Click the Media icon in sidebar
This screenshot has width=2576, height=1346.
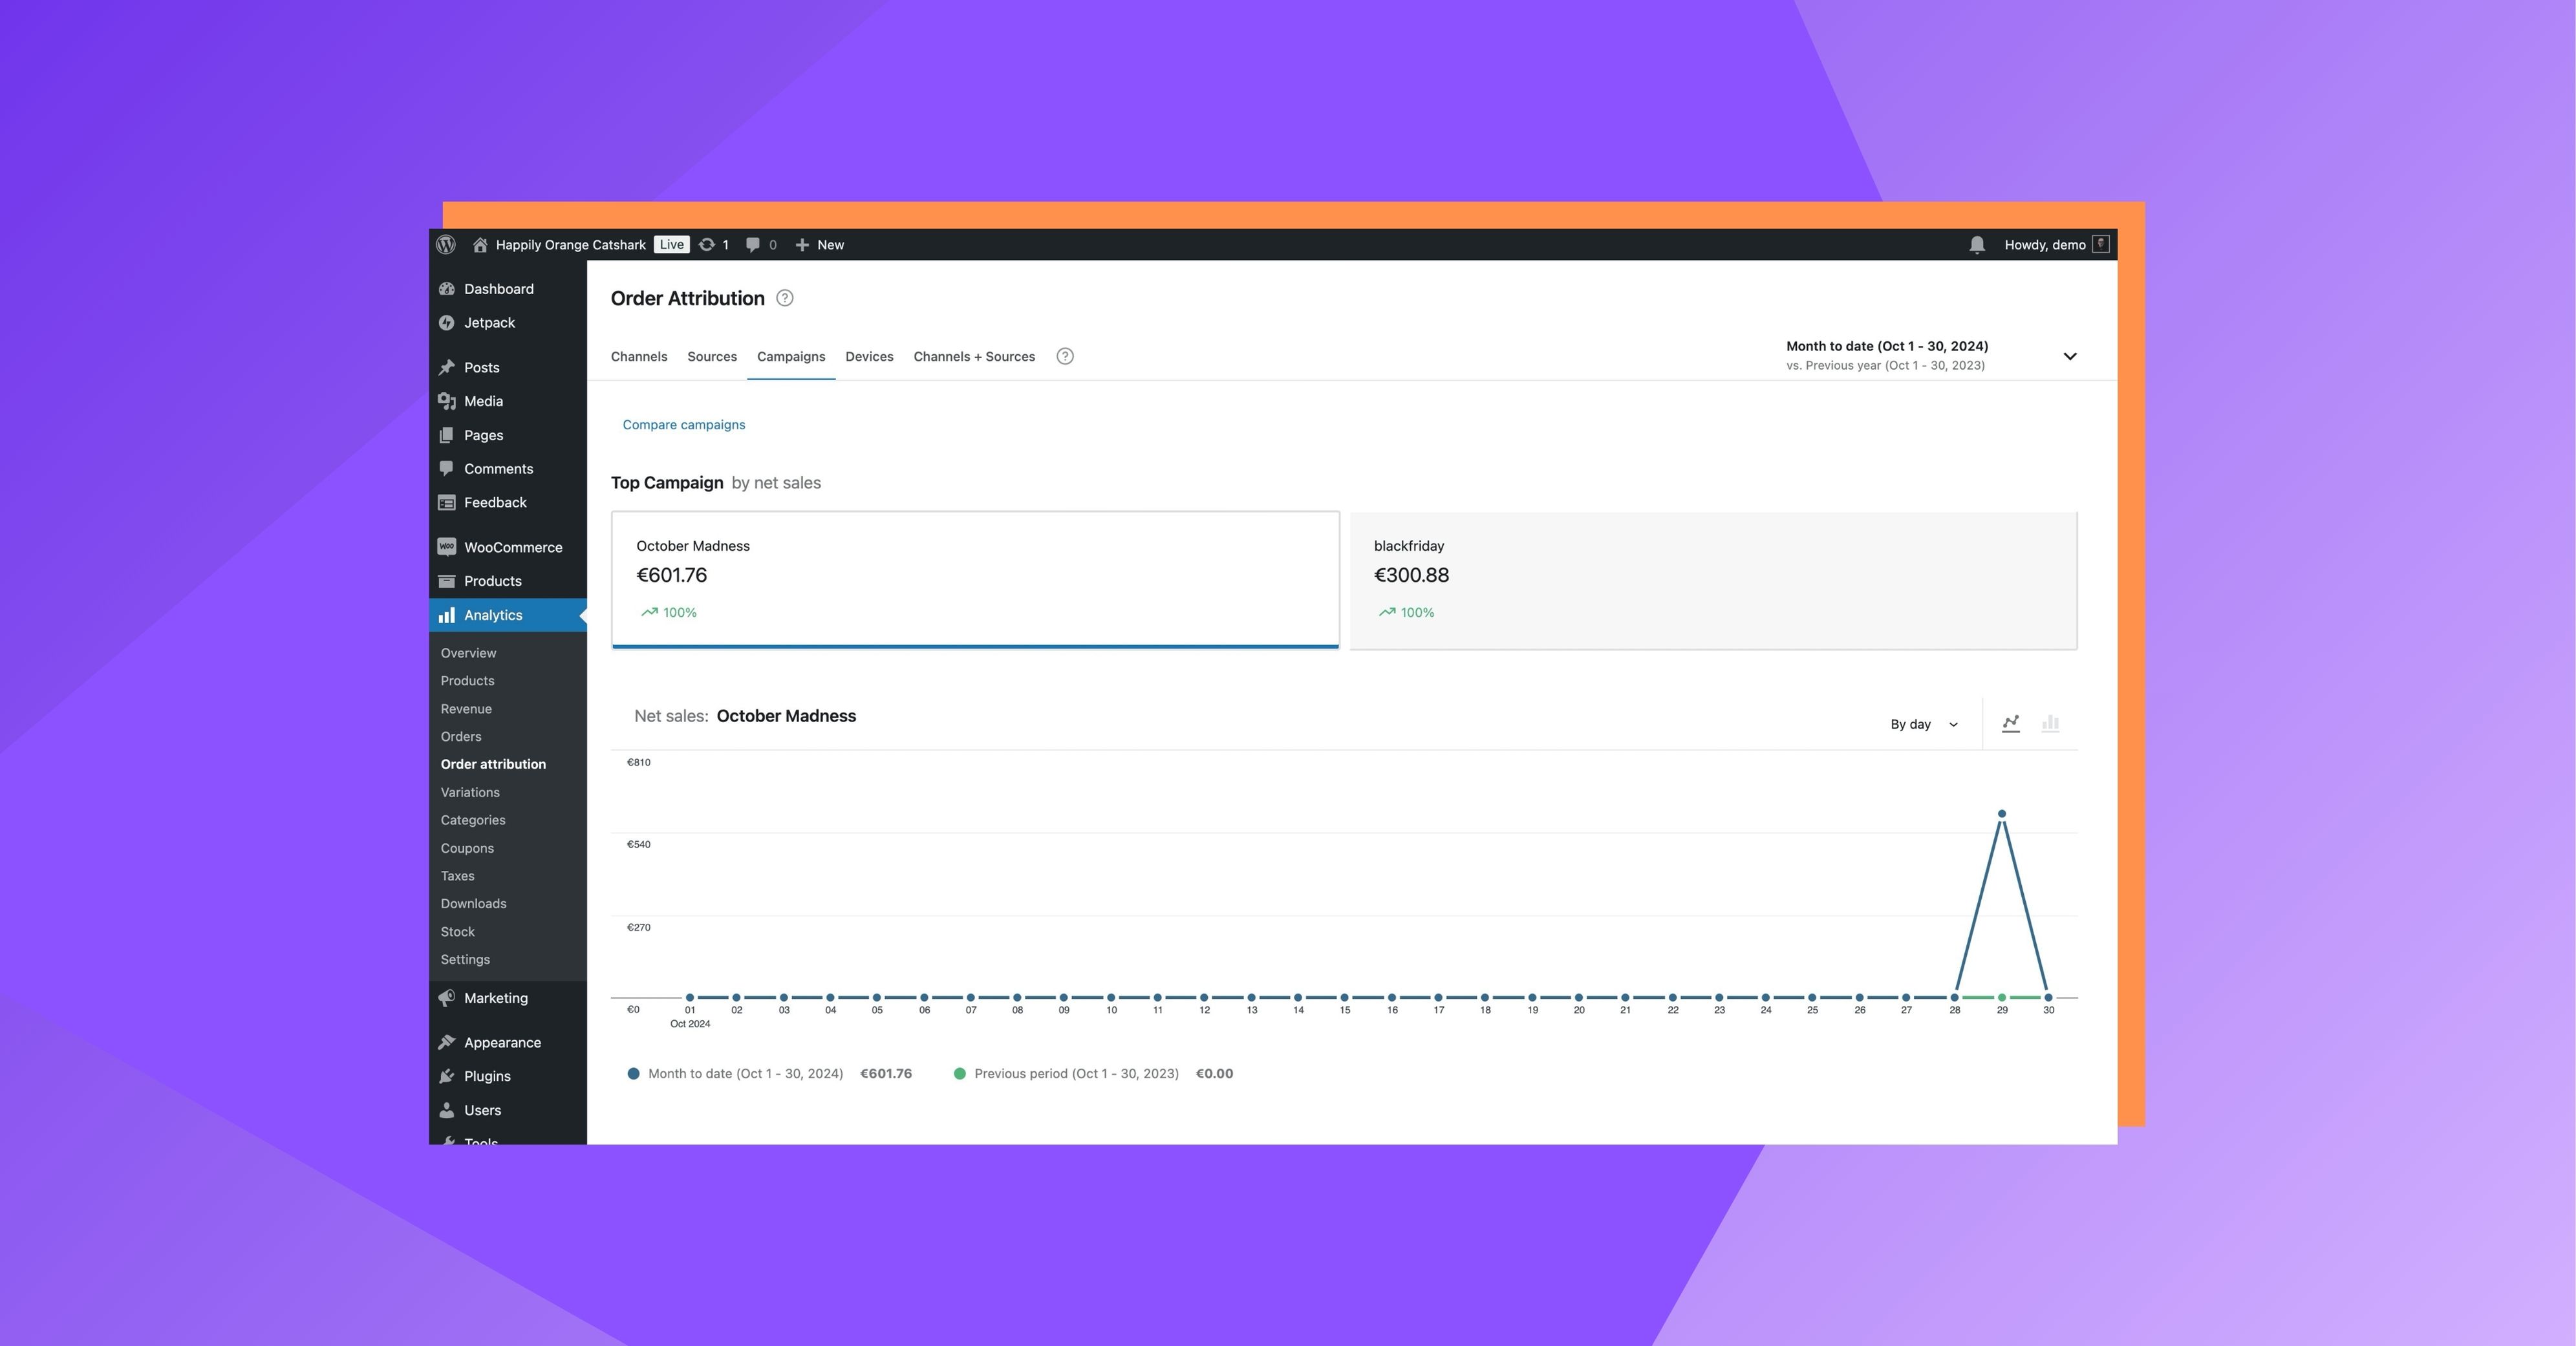tap(447, 401)
